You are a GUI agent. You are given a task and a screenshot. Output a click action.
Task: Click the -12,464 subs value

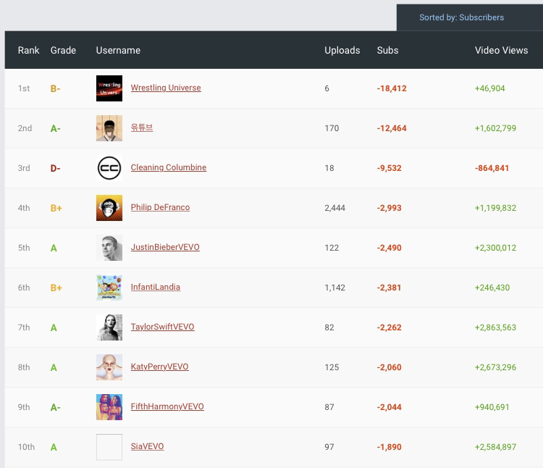point(392,128)
